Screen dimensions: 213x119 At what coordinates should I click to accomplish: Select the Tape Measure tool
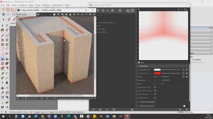(x=2, y=73)
